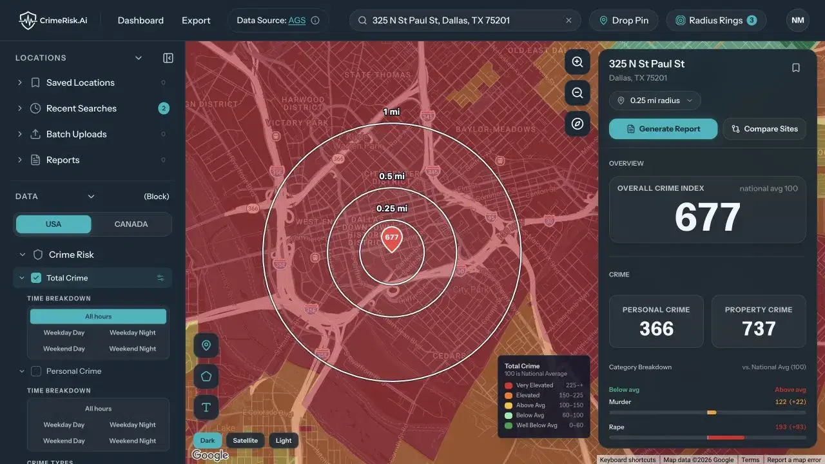Clear the address search with the X

568,21
